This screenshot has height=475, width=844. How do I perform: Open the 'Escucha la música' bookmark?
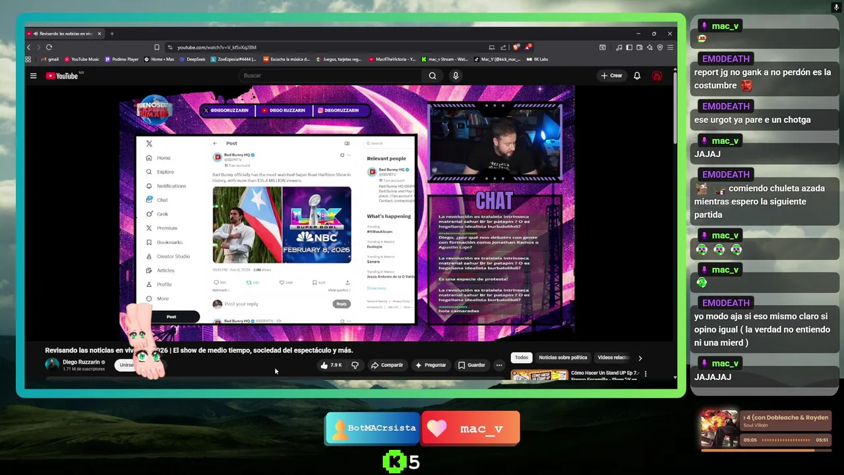286,59
